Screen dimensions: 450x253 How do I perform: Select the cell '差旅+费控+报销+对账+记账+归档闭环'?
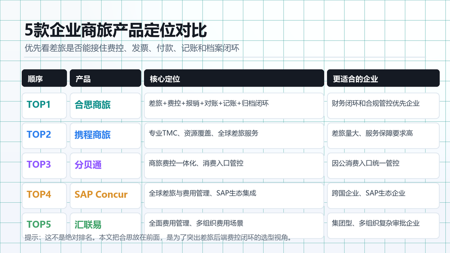234,106
